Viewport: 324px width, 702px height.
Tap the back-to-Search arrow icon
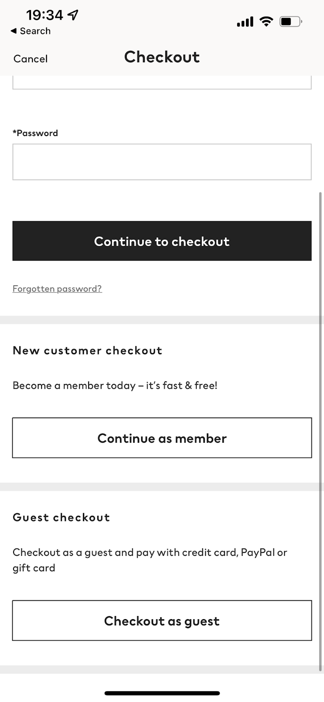click(x=14, y=31)
